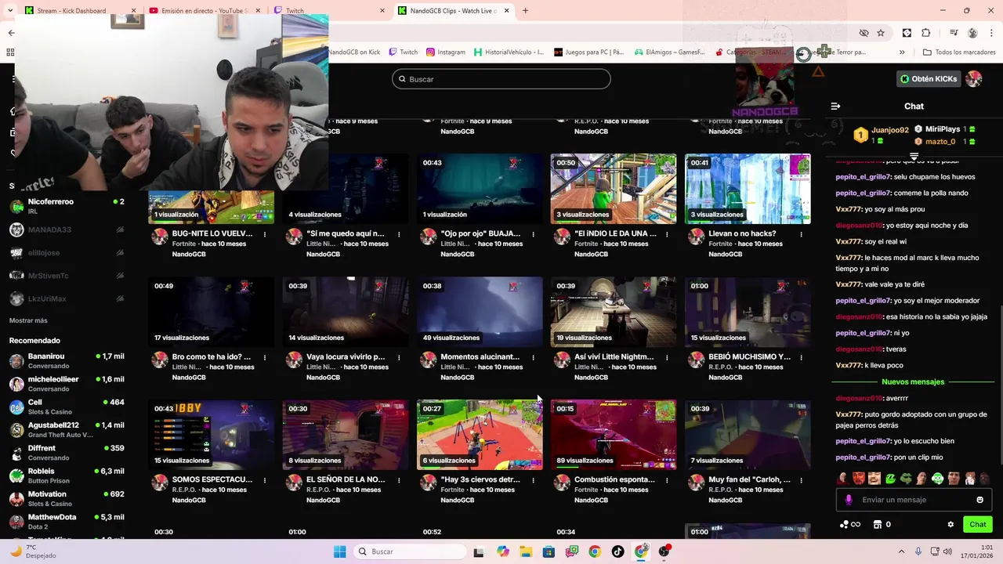The height and width of the screenshot is (564, 1003).
Task: Click the tracking protection eye icon
Action: coord(864,33)
